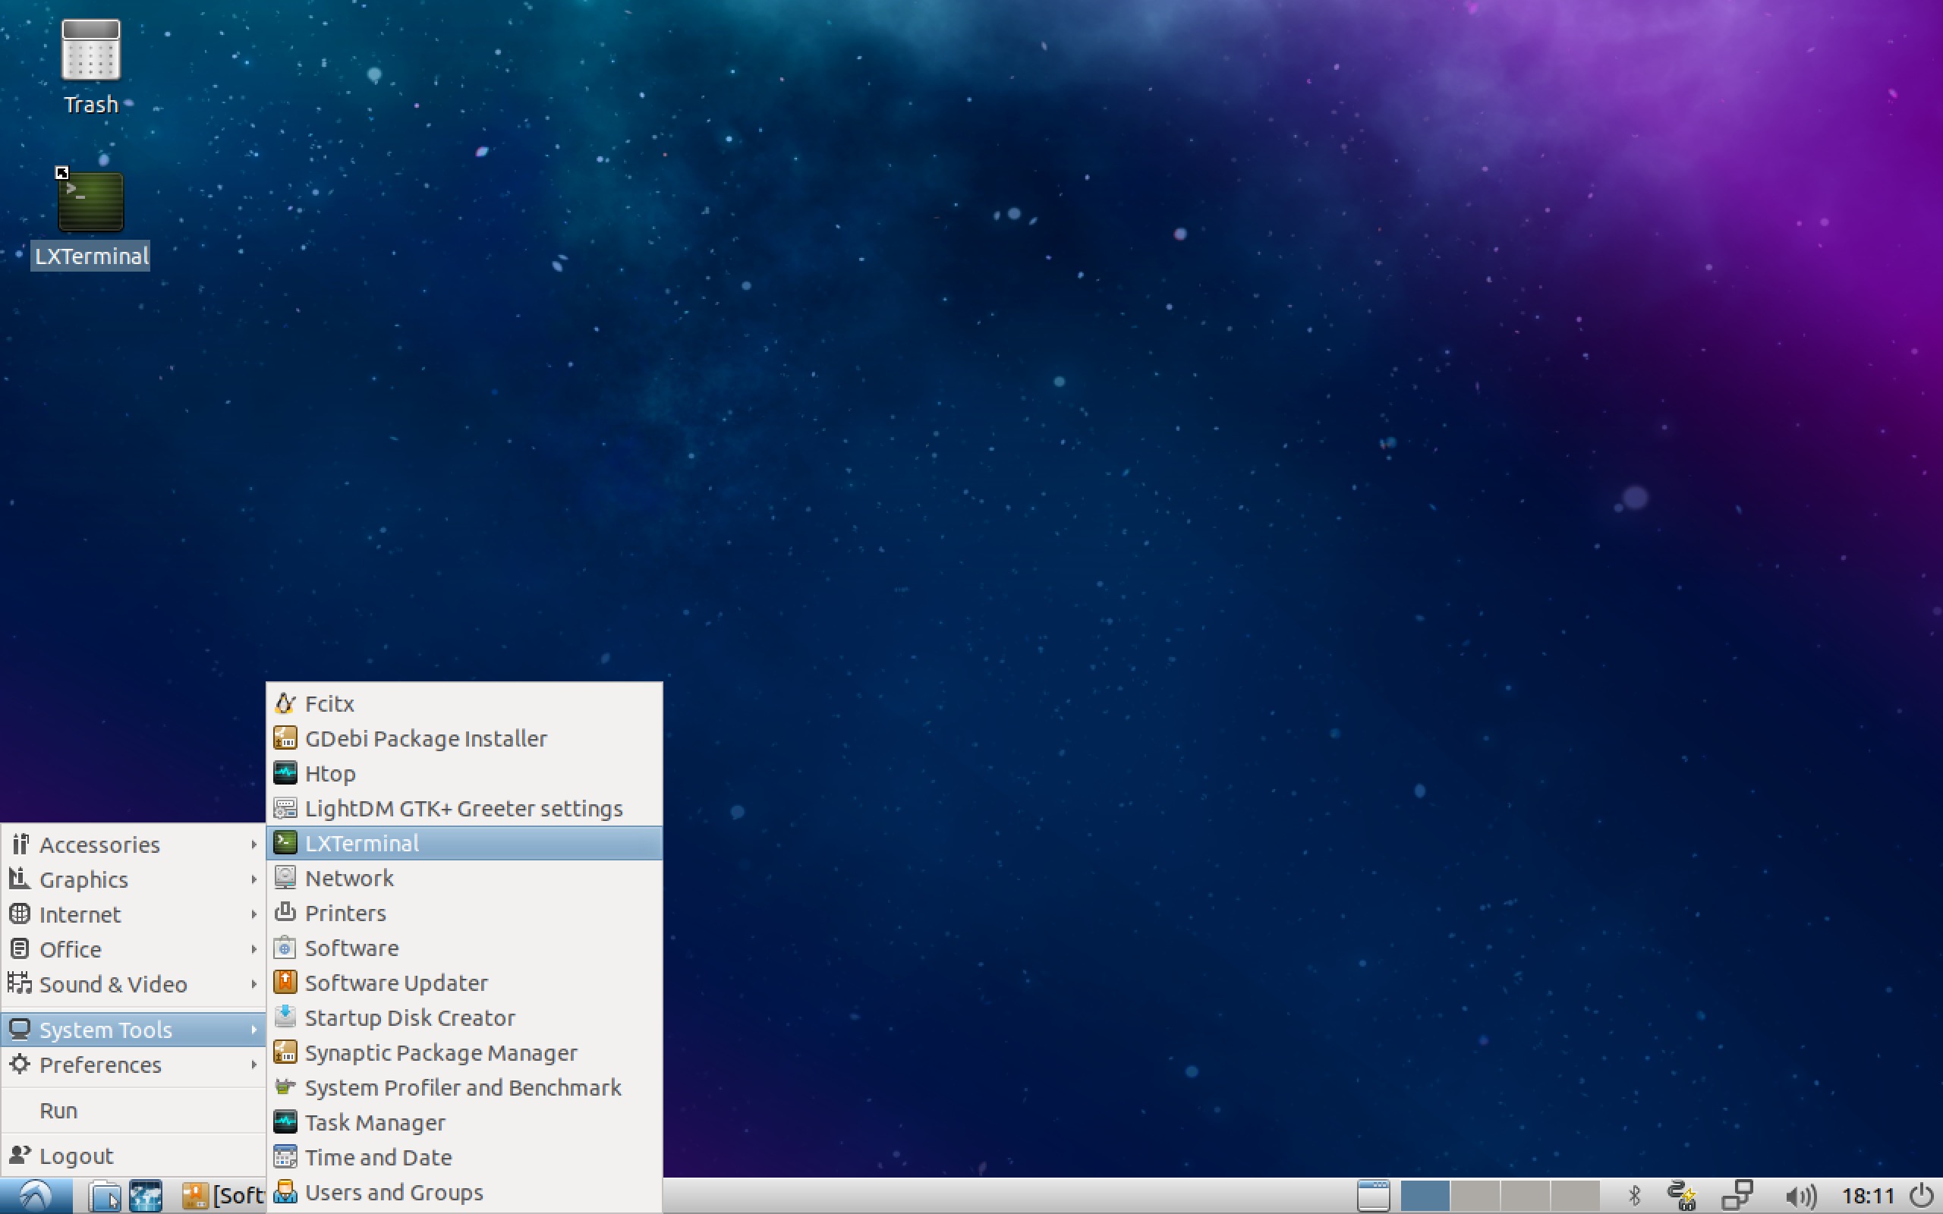Click the power button in the panel

[x=1921, y=1197]
